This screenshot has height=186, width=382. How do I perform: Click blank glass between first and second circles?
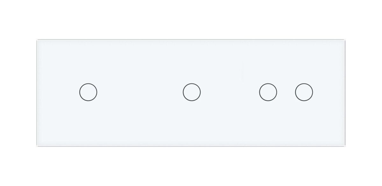click(x=140, y=92)
